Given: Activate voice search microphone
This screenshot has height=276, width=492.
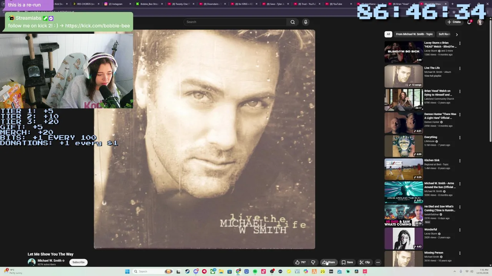Looking at the screenshot, I should [x=306, y=22].
